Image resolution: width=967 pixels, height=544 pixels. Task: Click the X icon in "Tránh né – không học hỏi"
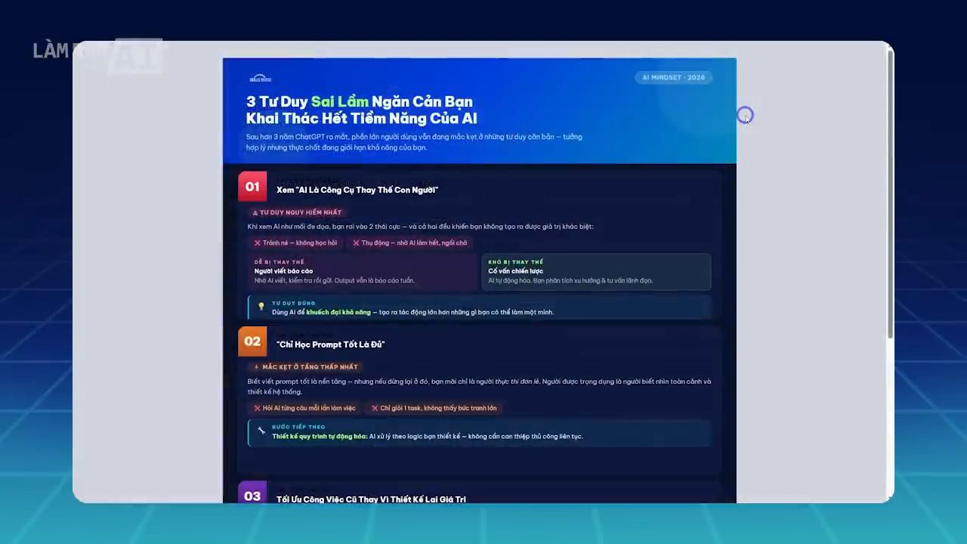pyautogui.click(x=257, y=243)
